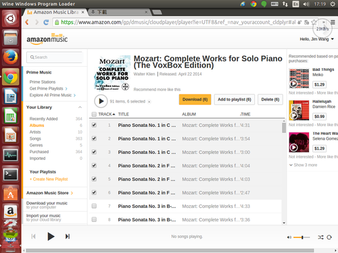This screenshot has width=338, height=253.
Task: Preview The Heart Wants by Selena Gomez
Action: [x=293, y=148]
